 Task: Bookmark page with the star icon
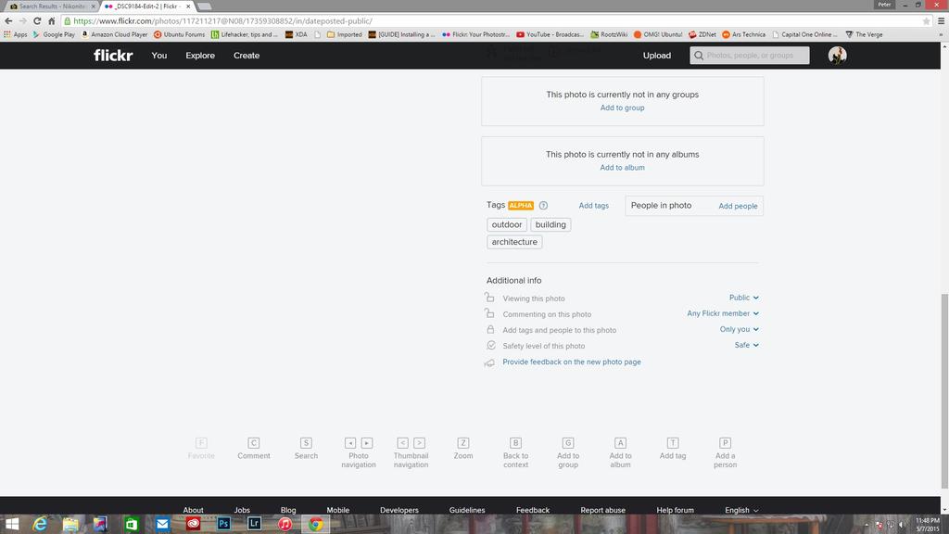click(926, 20)
